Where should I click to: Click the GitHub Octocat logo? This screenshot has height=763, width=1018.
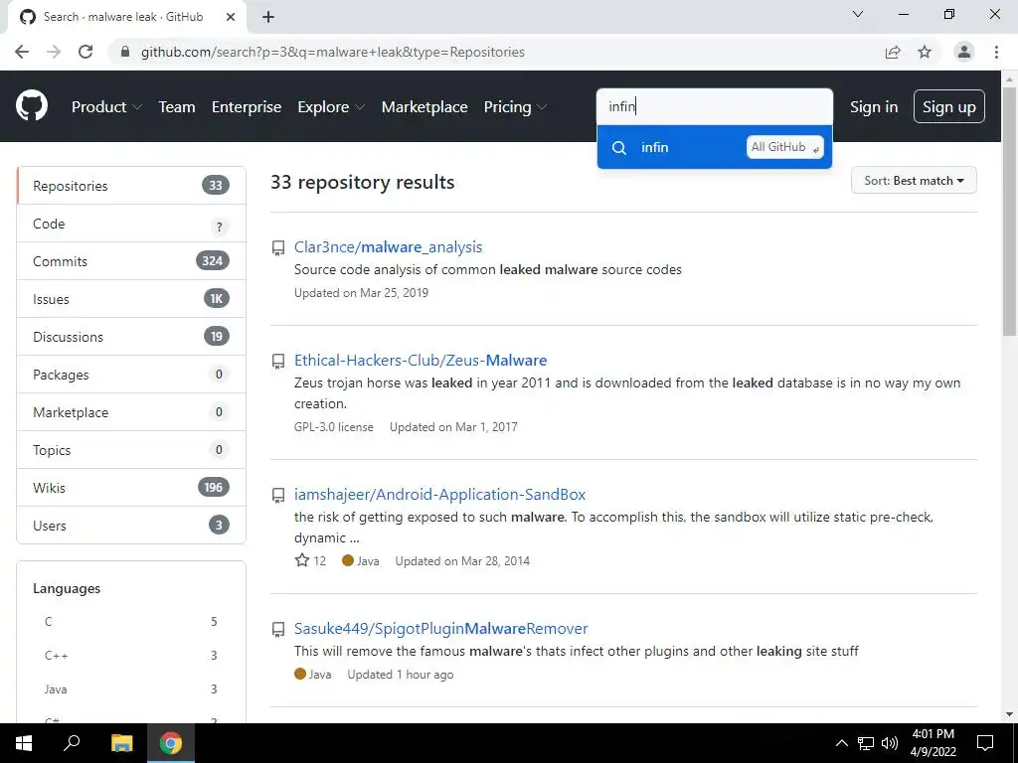[32, 106]
